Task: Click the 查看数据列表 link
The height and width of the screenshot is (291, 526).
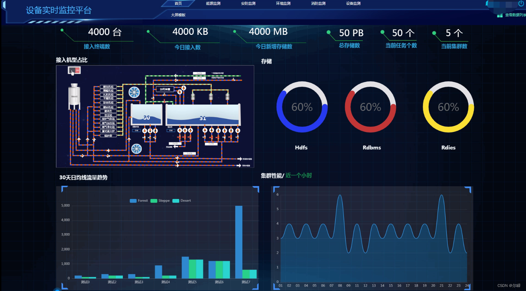Action: point(516,15)
